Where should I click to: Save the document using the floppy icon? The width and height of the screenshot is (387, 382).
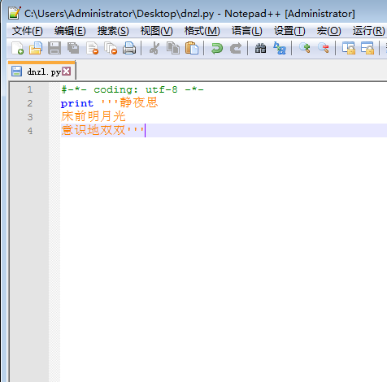click(x=54, y=48)
